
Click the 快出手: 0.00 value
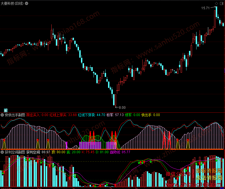click(151, 115)
